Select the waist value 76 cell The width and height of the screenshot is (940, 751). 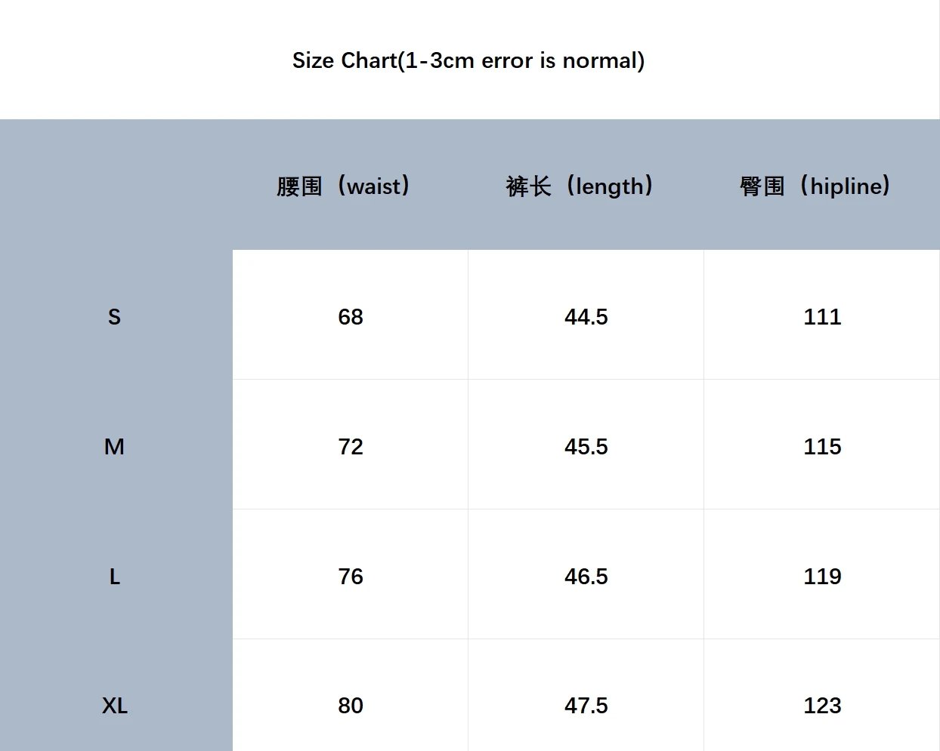pyautogui.click(x=351, y=574)
